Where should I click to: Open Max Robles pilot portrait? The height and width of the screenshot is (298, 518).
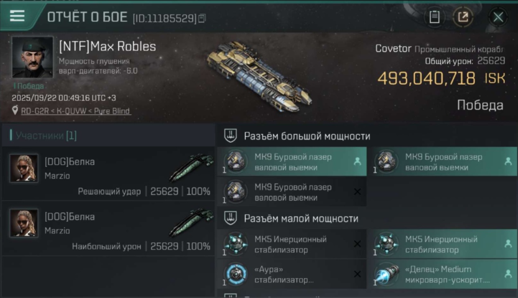point(32,57)
